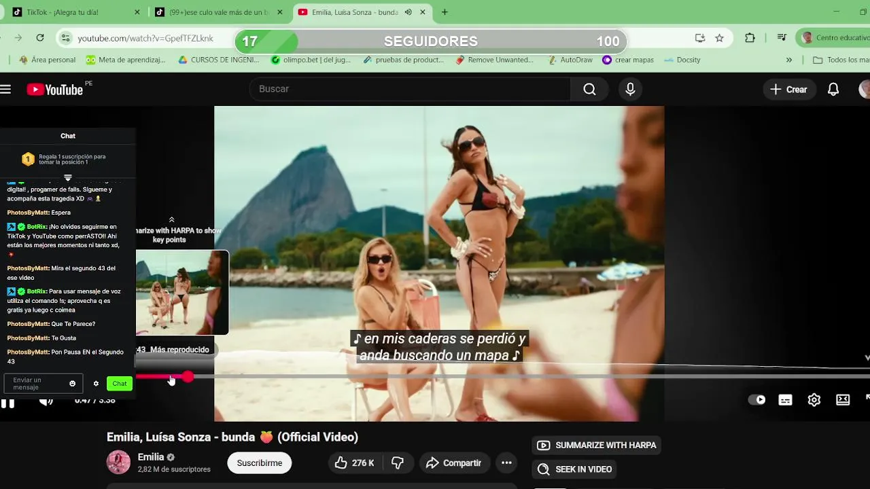The height and width of the screenshot is (489, 870).
Task: Open the YouTube guide hamburger menu
Action: point(5,89)
